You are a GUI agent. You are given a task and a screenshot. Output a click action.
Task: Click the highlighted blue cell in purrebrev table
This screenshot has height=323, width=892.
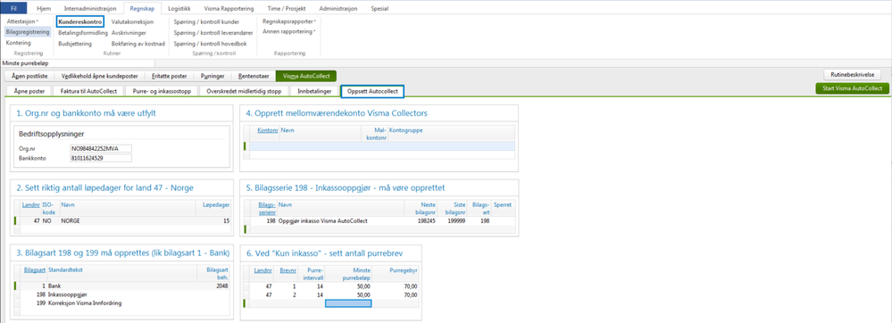tap(347, 303)
